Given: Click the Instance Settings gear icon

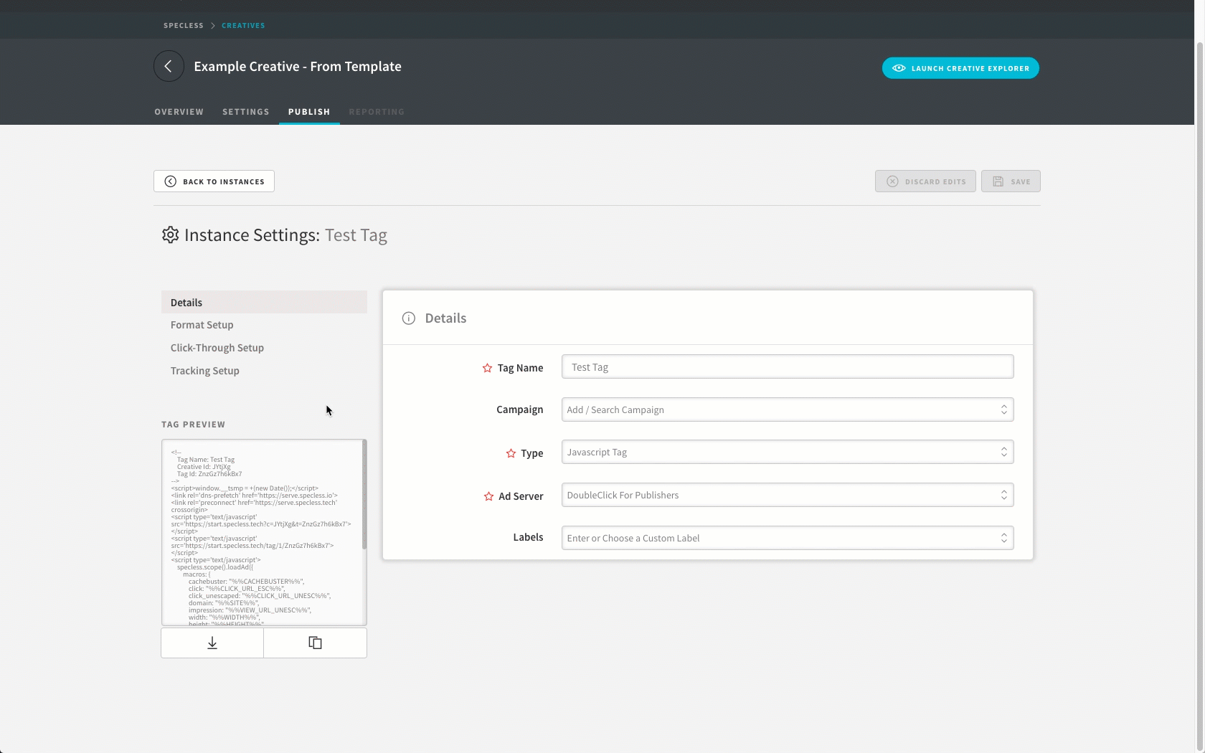Looking at the screenshot, I should tap(170, 235).
